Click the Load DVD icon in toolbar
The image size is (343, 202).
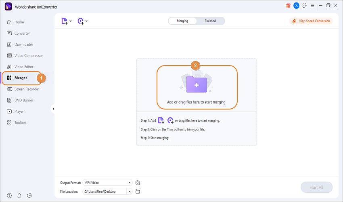pos(81,21)
